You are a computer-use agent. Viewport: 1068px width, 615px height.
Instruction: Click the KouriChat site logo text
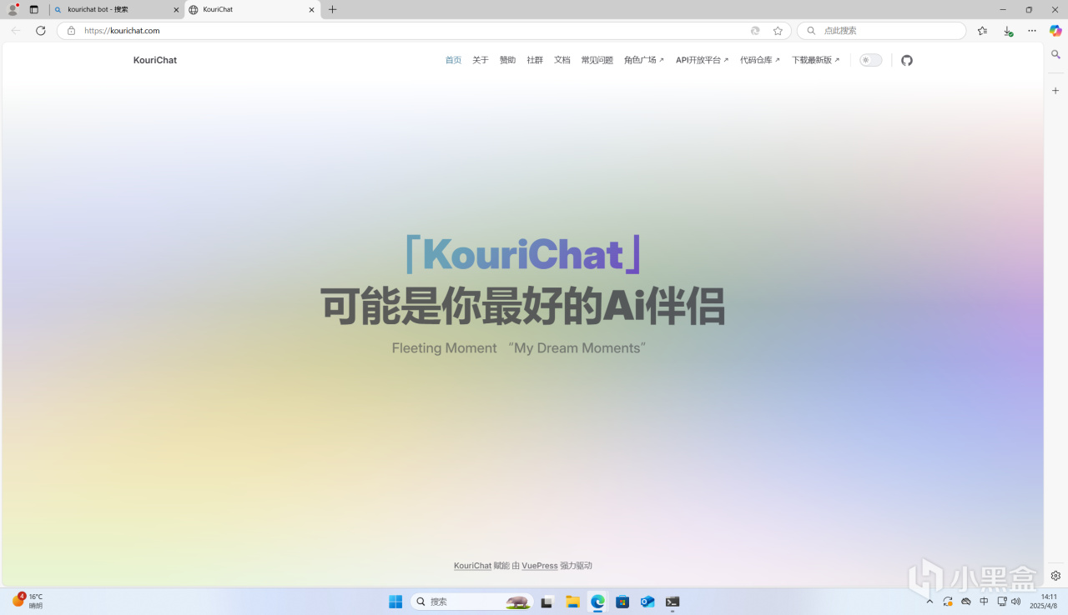click(155, 60)
